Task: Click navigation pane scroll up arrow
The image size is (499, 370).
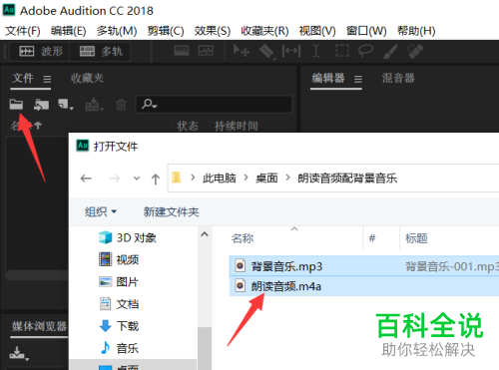Action: (x=205, y=234)
